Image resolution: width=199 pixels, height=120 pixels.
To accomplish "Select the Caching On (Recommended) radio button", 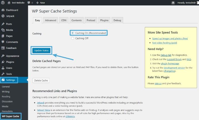I will (x=72, y=33).
